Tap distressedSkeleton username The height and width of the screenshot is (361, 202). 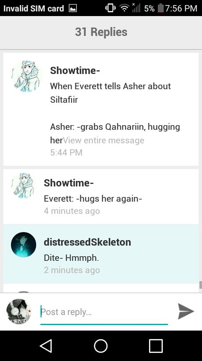[x=88, y=242]
